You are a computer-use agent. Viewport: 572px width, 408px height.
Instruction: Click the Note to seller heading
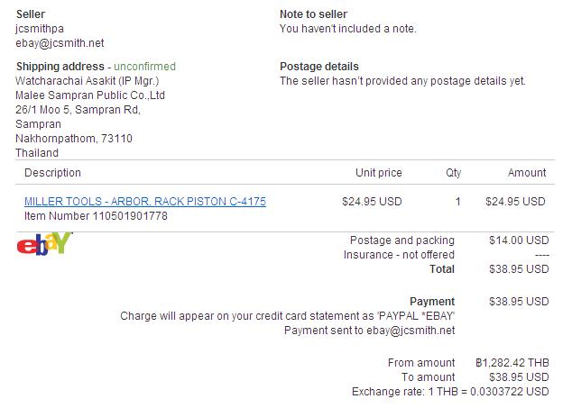[313, 14]
